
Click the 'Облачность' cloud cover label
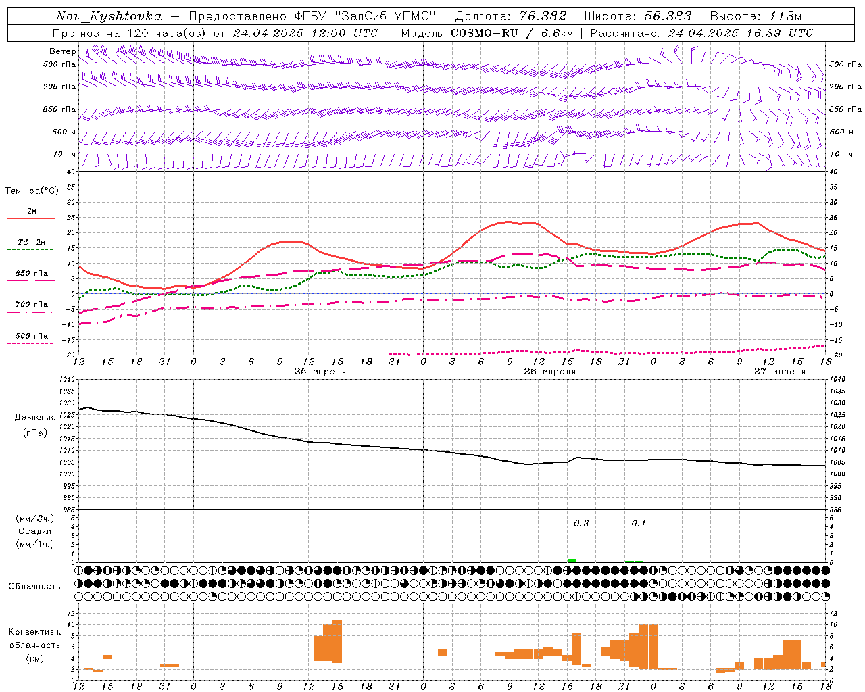tap(34, 587)
